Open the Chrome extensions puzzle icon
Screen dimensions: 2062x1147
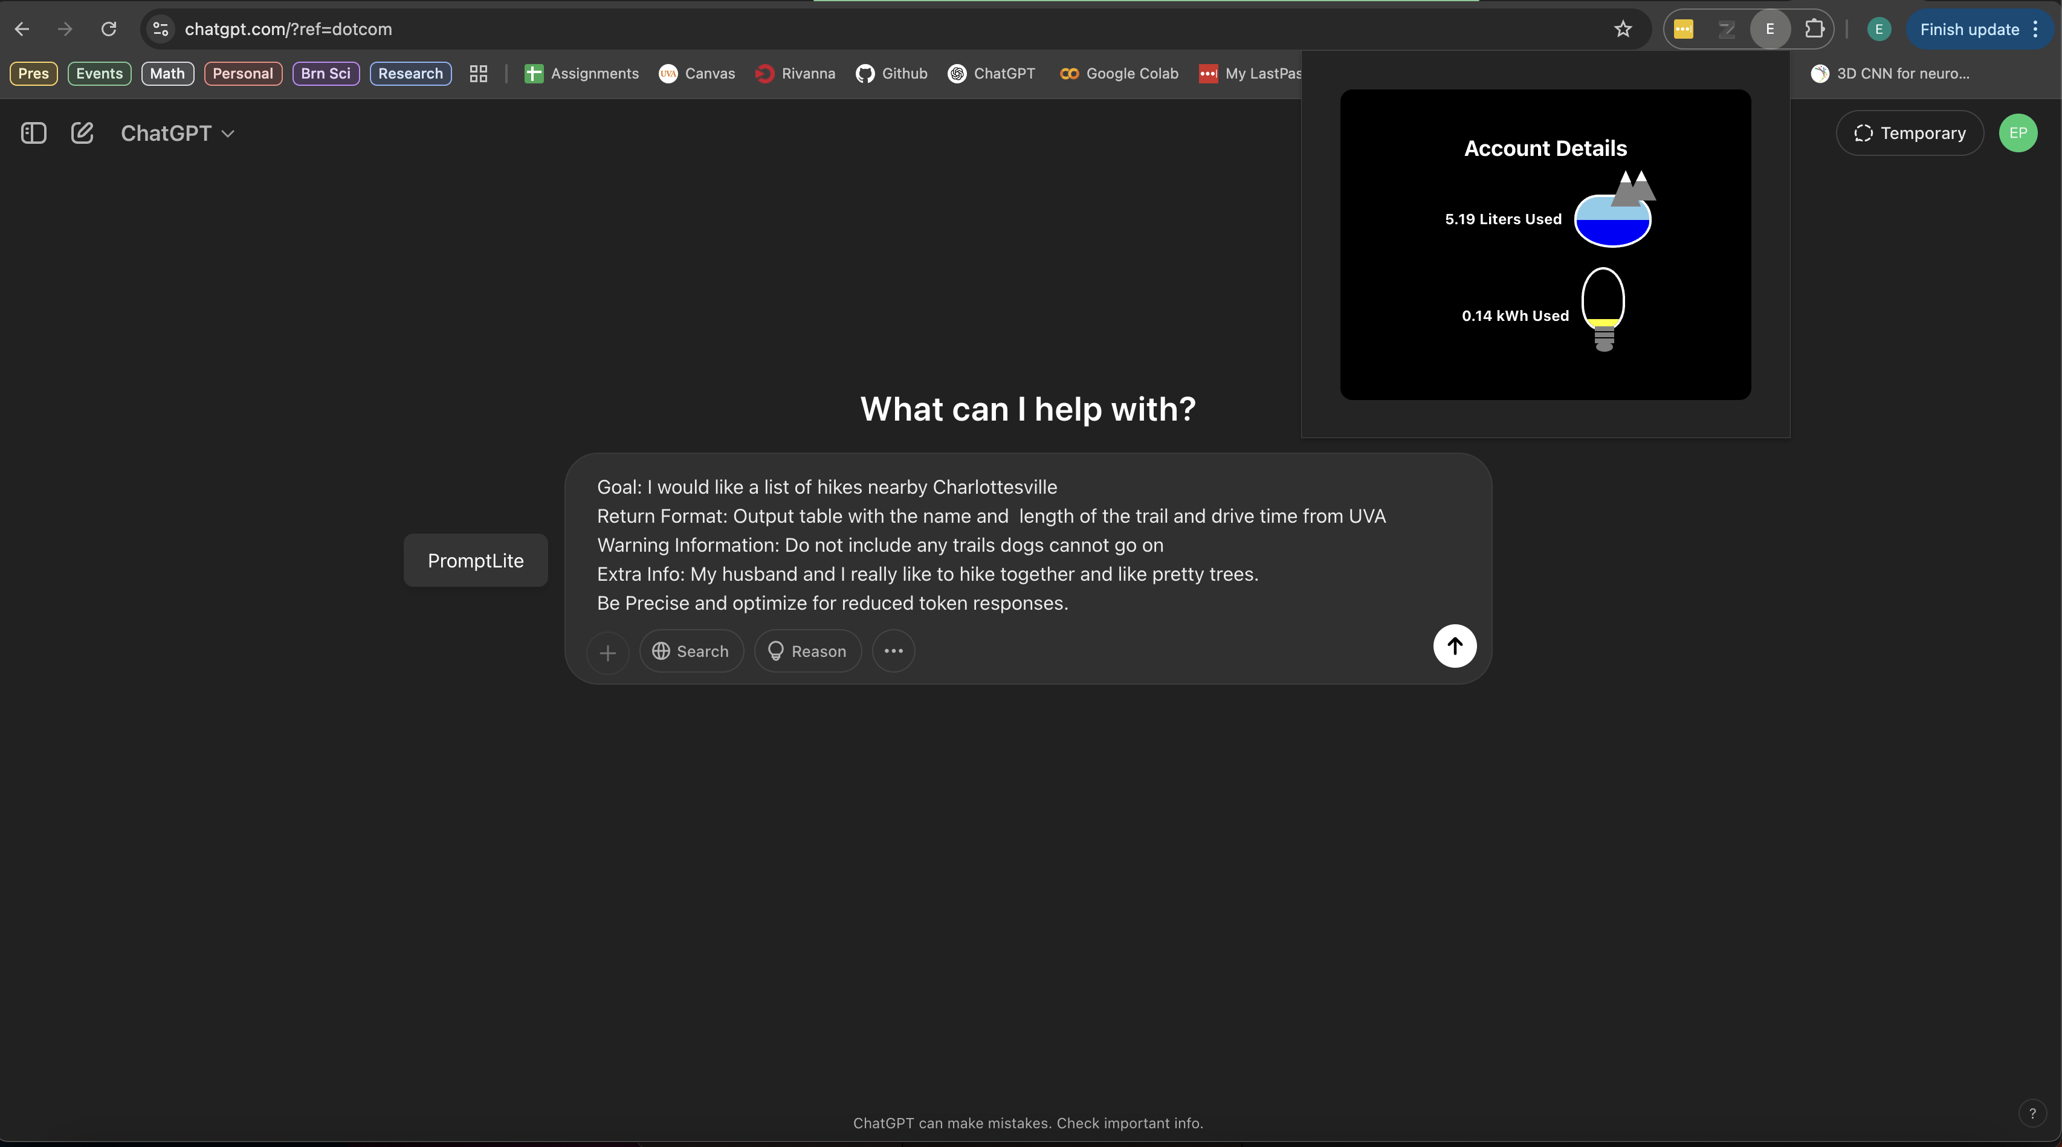[x=1814, y=30]
